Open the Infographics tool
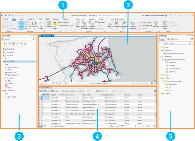Viewport: 195px width, 141px height. (x=123, y=25)
